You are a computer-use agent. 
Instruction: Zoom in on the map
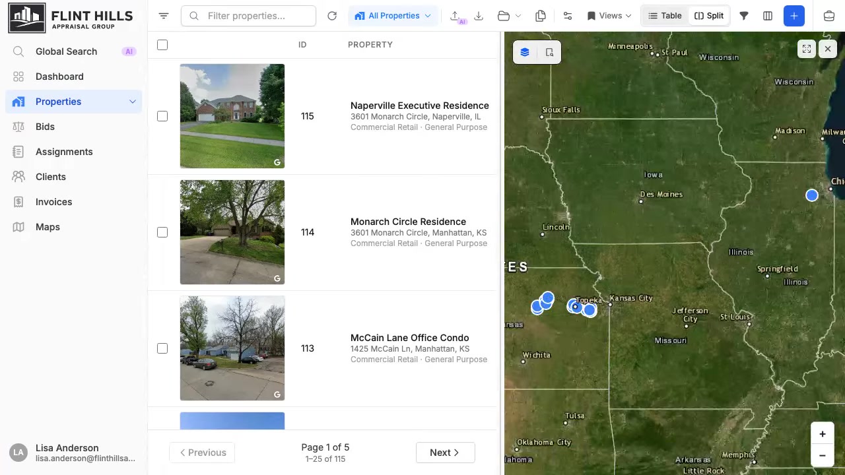pos(823,434)
